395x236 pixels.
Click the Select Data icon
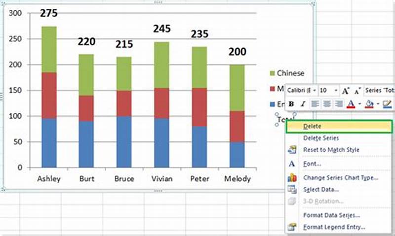(292, 190)
